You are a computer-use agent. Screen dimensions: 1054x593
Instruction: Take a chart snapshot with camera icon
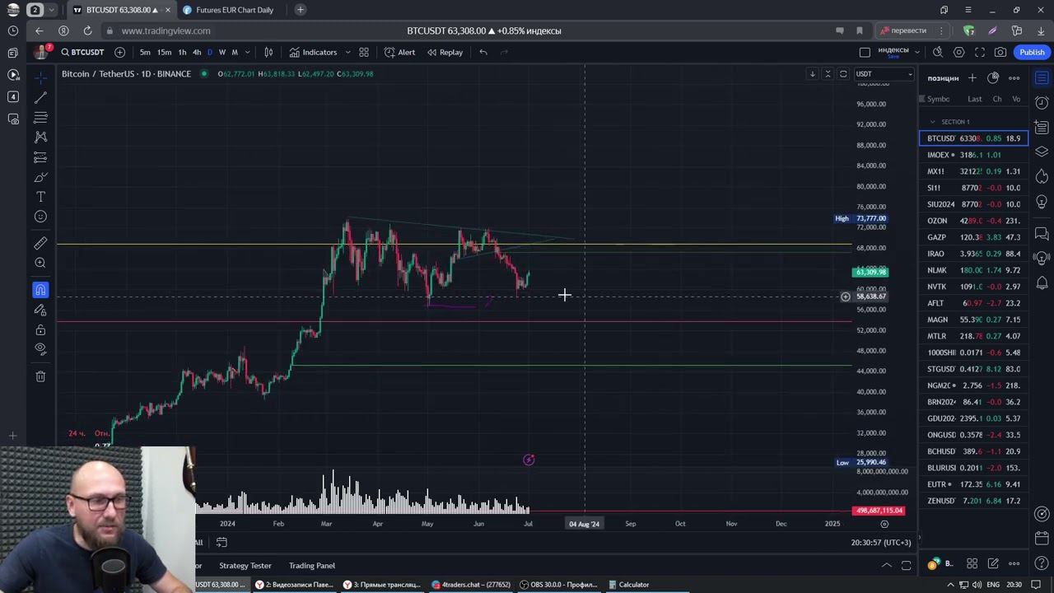tap(1000, 52)
